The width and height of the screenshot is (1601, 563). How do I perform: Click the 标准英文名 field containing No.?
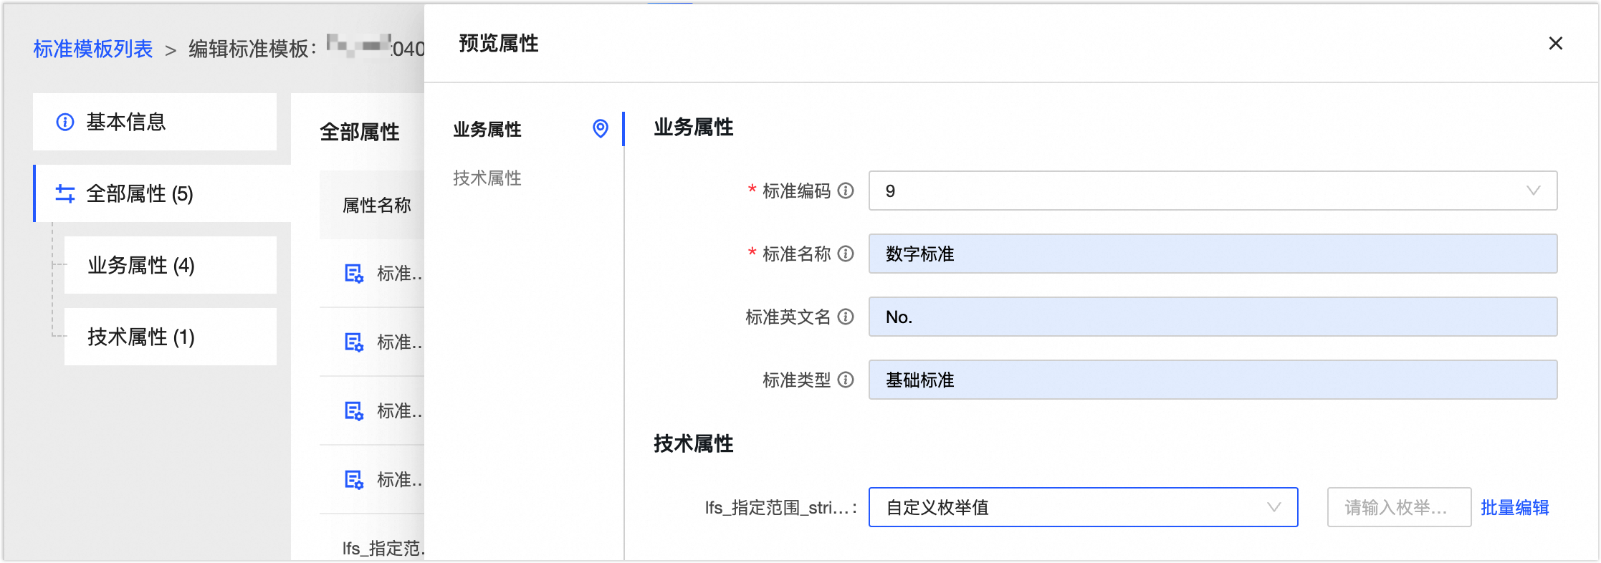point(1212,317)
